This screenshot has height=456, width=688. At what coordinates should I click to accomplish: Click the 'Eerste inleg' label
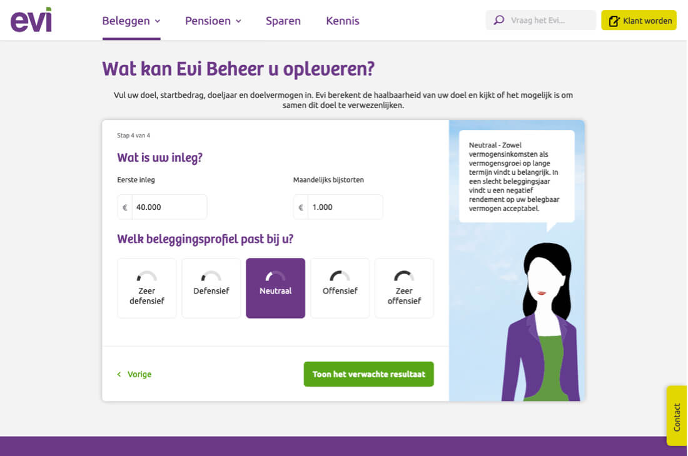click(x=136, y=180)
